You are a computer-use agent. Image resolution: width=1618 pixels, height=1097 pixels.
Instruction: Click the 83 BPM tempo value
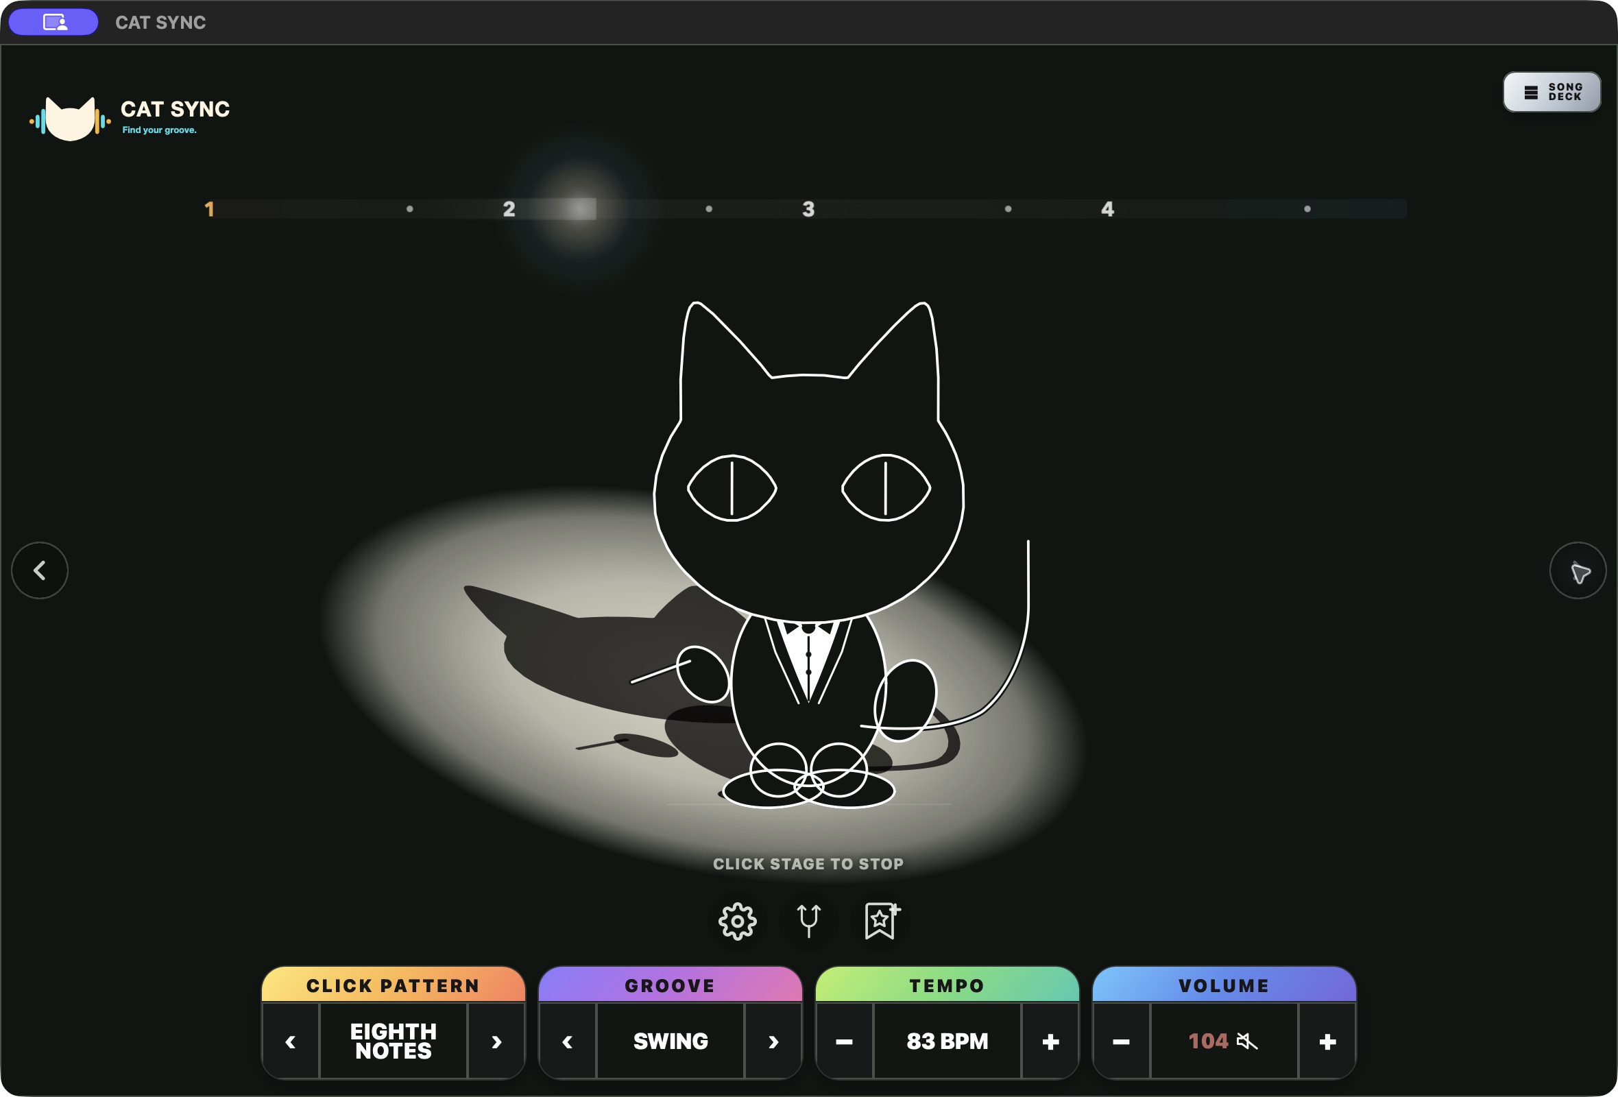[947, 1041]
